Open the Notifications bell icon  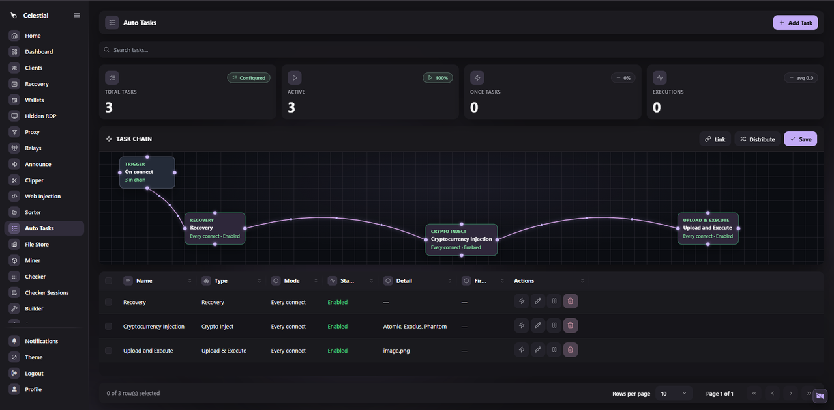coord(14,341)
